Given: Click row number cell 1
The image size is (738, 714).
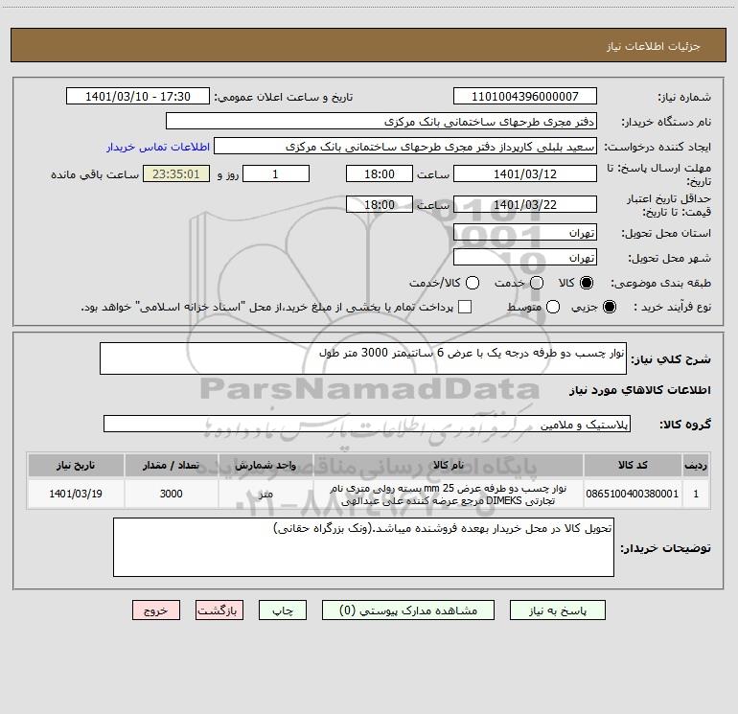Looking at the screenshot, I should pos(696,494).
